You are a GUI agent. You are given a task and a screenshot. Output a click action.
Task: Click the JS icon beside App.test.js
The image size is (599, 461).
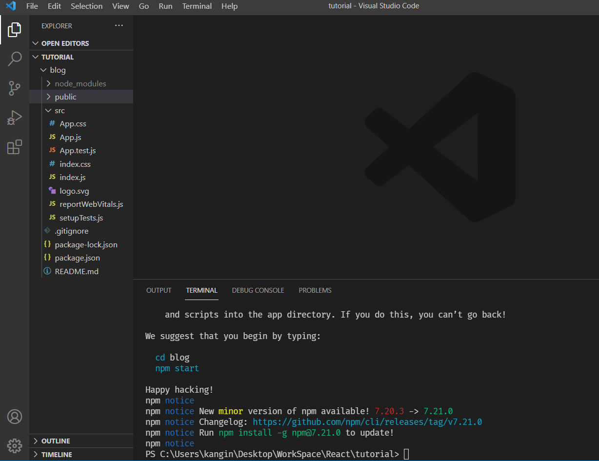click(x=52, y=150)
